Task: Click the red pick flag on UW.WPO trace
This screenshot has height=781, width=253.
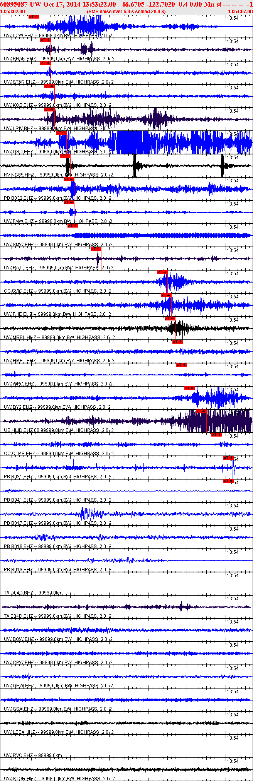Action: pos(182,365)
